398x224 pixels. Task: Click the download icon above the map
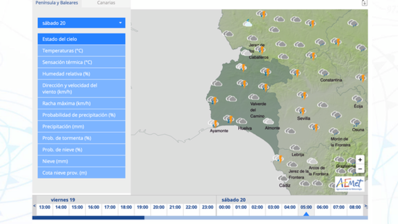(364, 3)
